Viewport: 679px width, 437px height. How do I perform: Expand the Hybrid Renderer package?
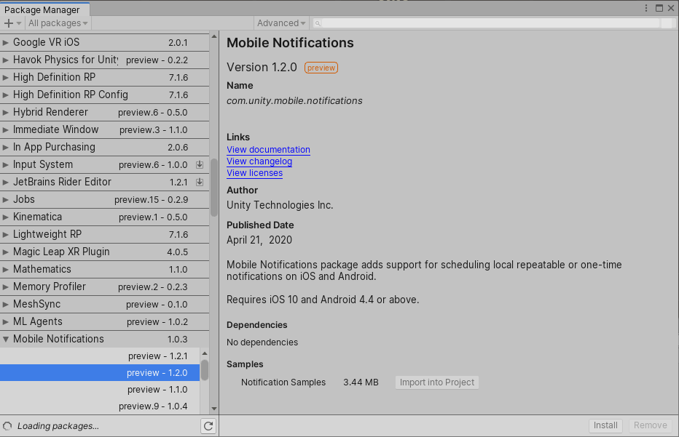click(x=6, y=113)
